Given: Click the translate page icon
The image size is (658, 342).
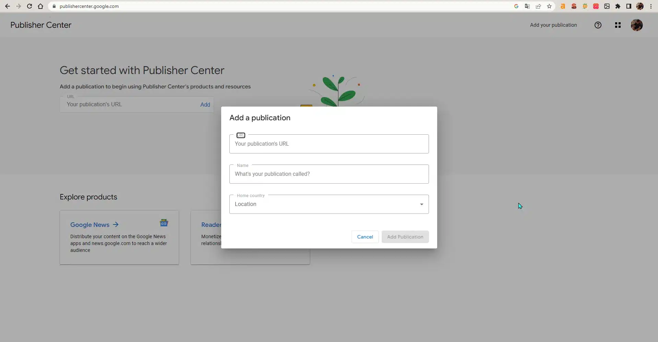Looking at the screenshot, I should [527, 6].
